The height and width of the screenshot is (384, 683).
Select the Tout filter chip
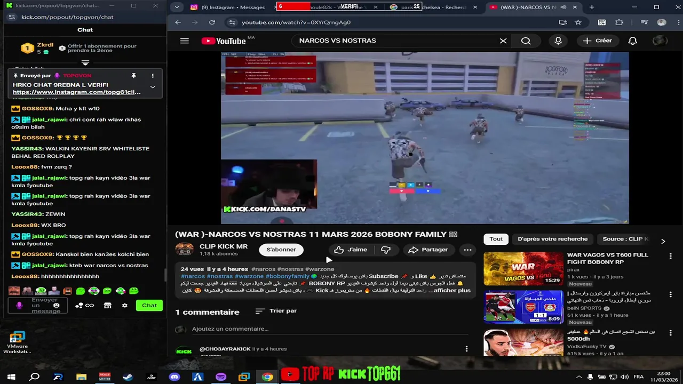[496, 239]
